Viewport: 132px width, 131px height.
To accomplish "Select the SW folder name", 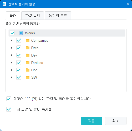I will [34, 77].
